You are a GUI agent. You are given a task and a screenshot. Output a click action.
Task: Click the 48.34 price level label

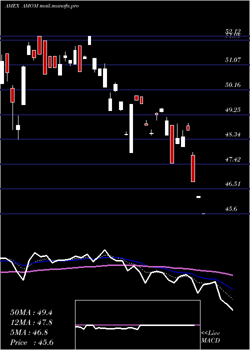(232, 134)
